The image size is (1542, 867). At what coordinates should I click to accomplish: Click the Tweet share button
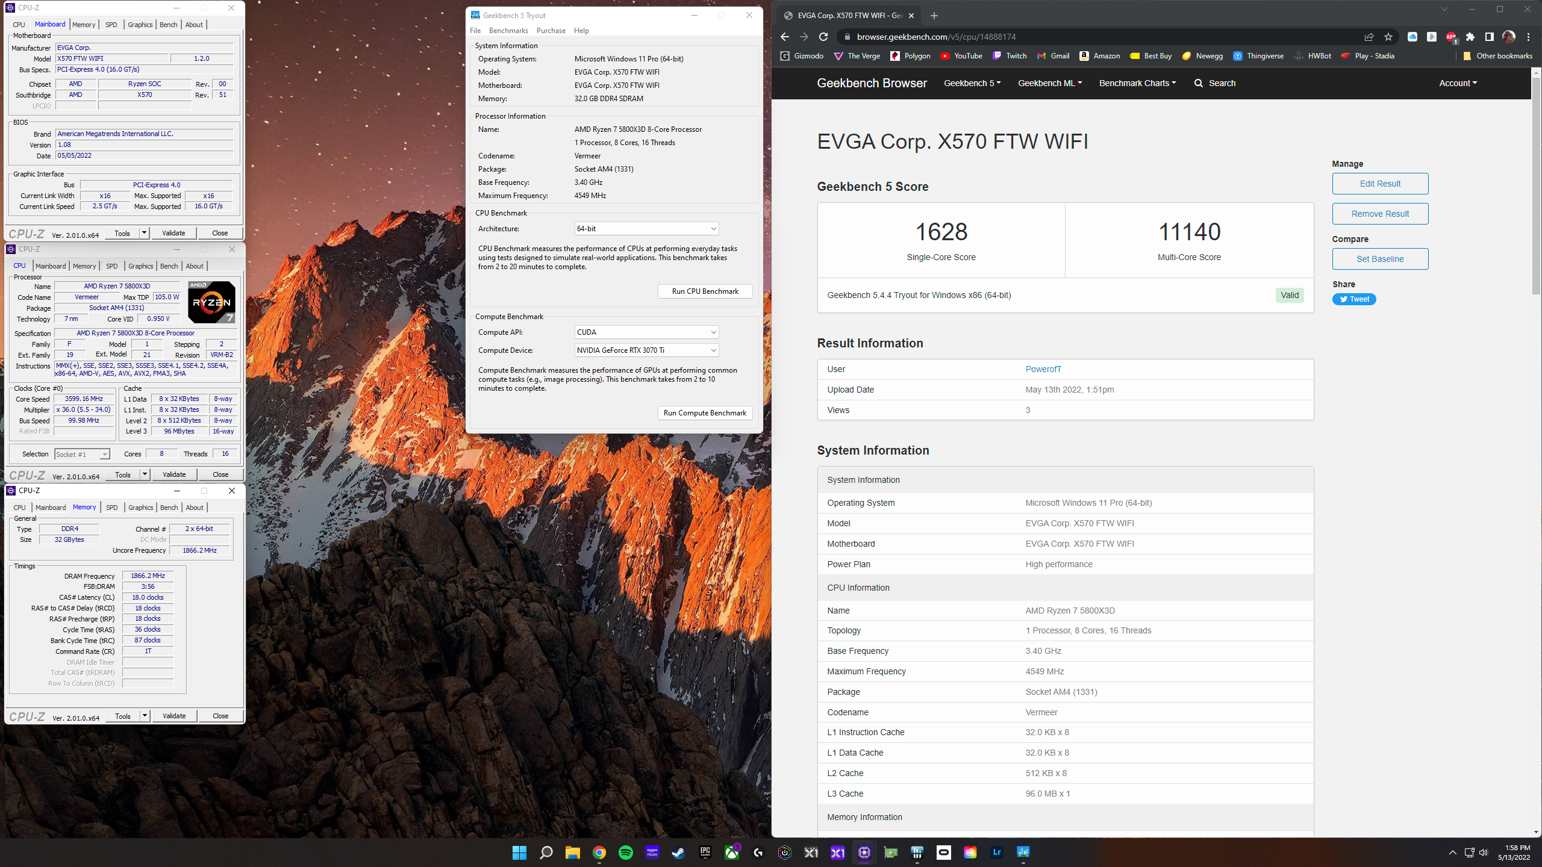pos(1354,299)
